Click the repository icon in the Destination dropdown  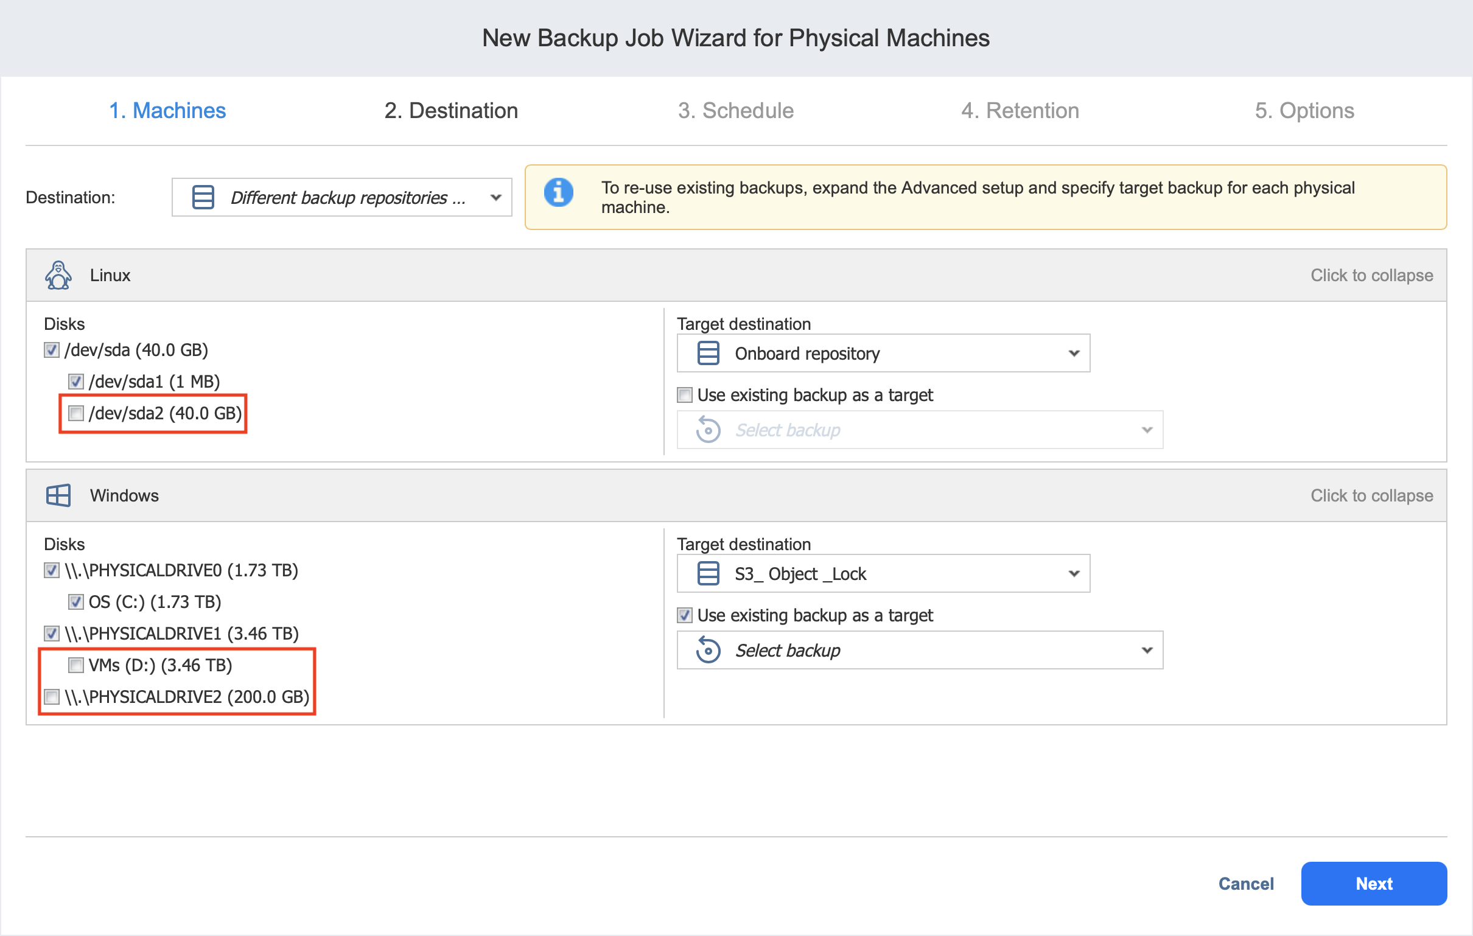pos(203,198)
